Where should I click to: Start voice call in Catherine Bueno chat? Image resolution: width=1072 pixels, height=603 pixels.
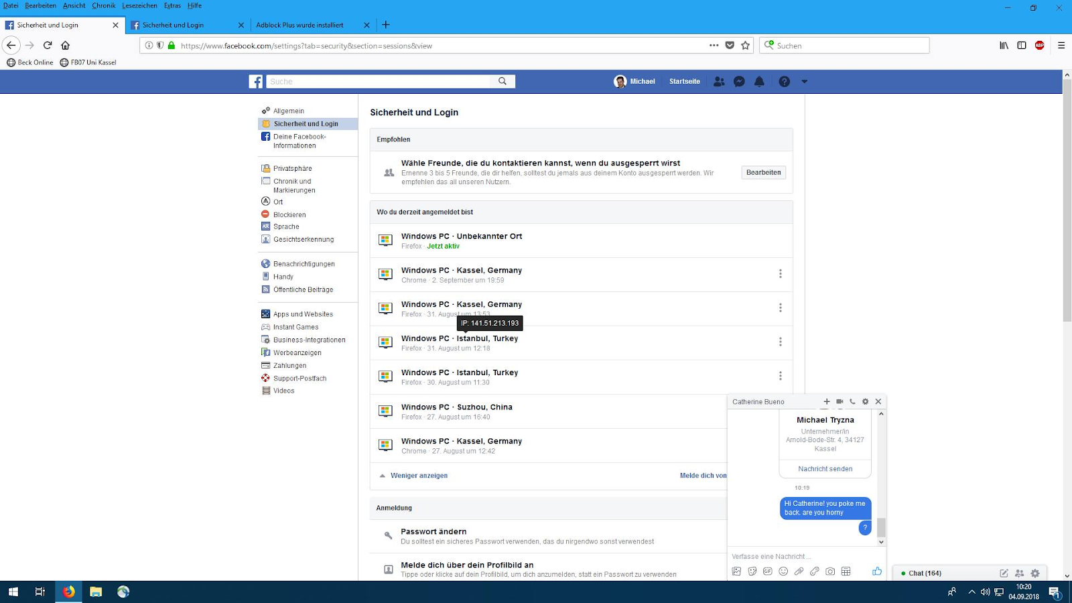(852, 402)
